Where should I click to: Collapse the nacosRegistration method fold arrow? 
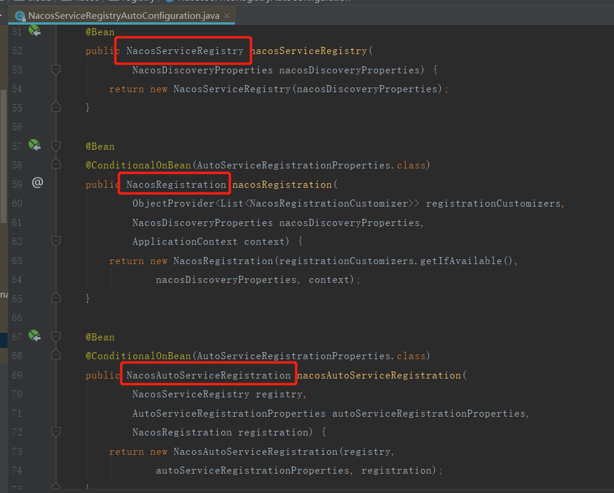pyautogui.click(x=56, y=241)
